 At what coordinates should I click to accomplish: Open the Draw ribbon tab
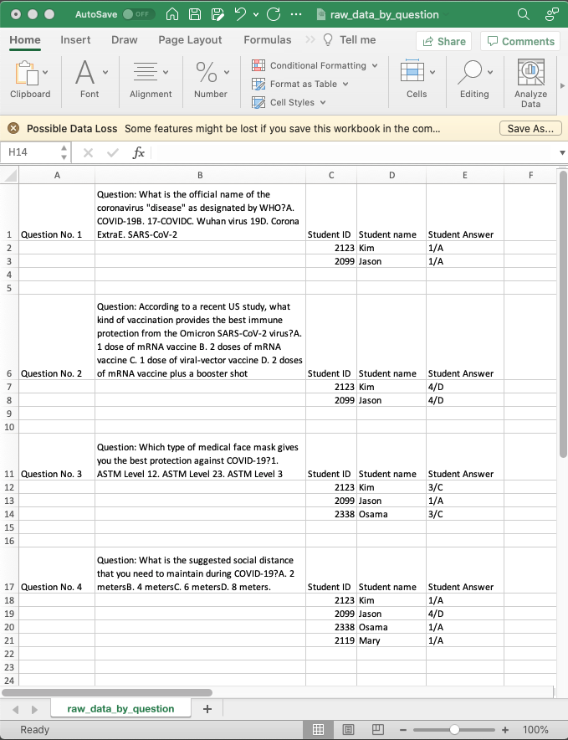pyautogui.click(x=125, y=40)
